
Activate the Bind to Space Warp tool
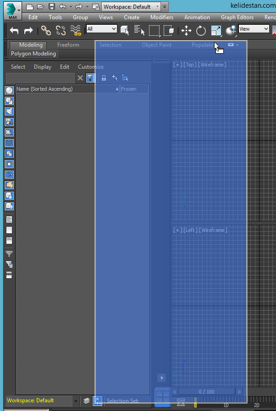coord(76,30)
